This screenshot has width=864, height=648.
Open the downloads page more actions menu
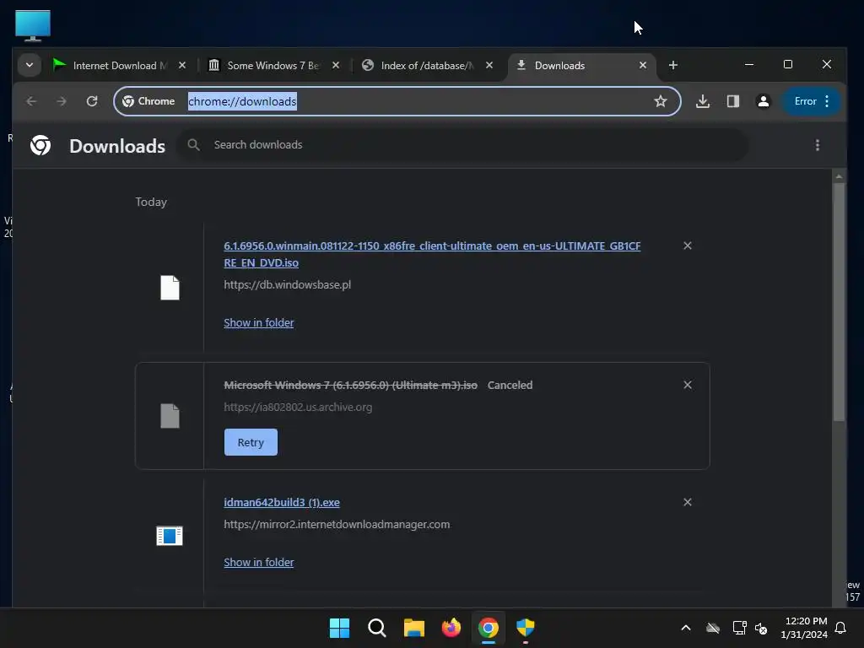pyautogui.click(x=817, y=145)
